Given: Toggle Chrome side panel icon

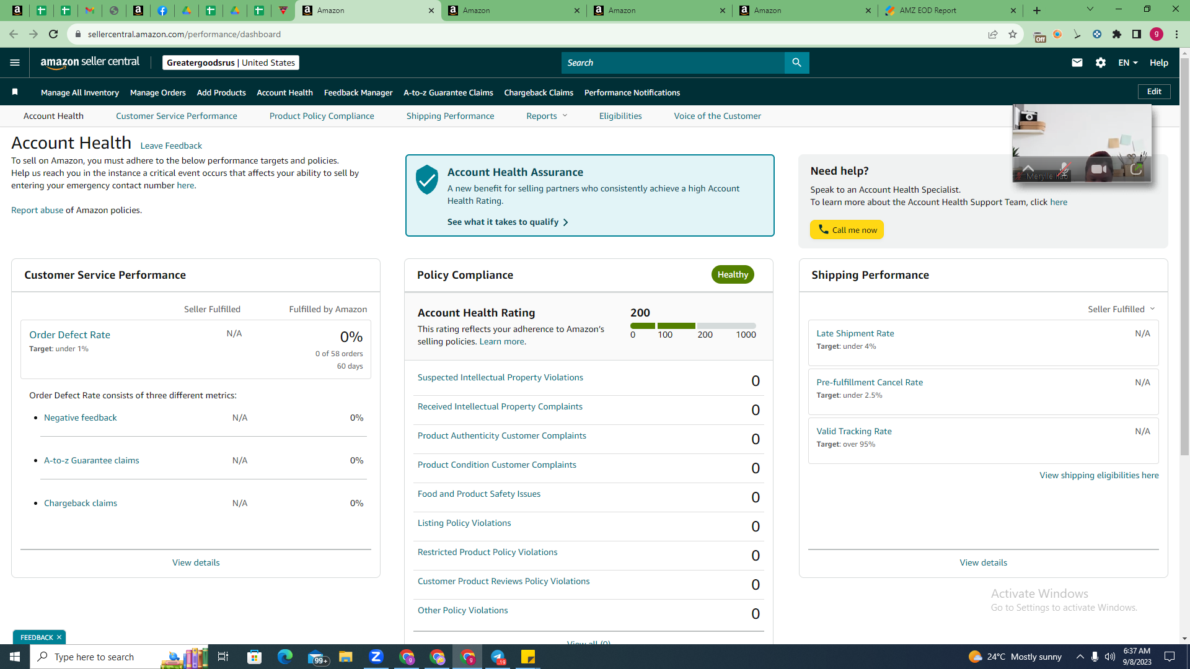Looking at the screenshot, I should click(x=1137, y=34).
